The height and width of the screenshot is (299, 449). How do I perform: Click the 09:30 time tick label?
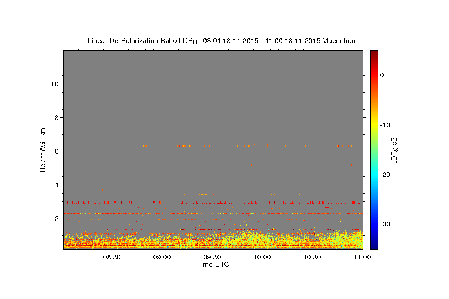click(212, 257)
